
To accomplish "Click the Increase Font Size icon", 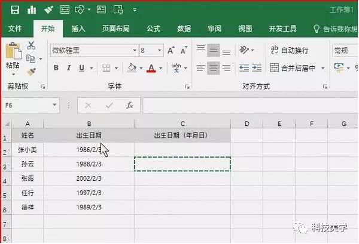I will [x=171, y=50].
